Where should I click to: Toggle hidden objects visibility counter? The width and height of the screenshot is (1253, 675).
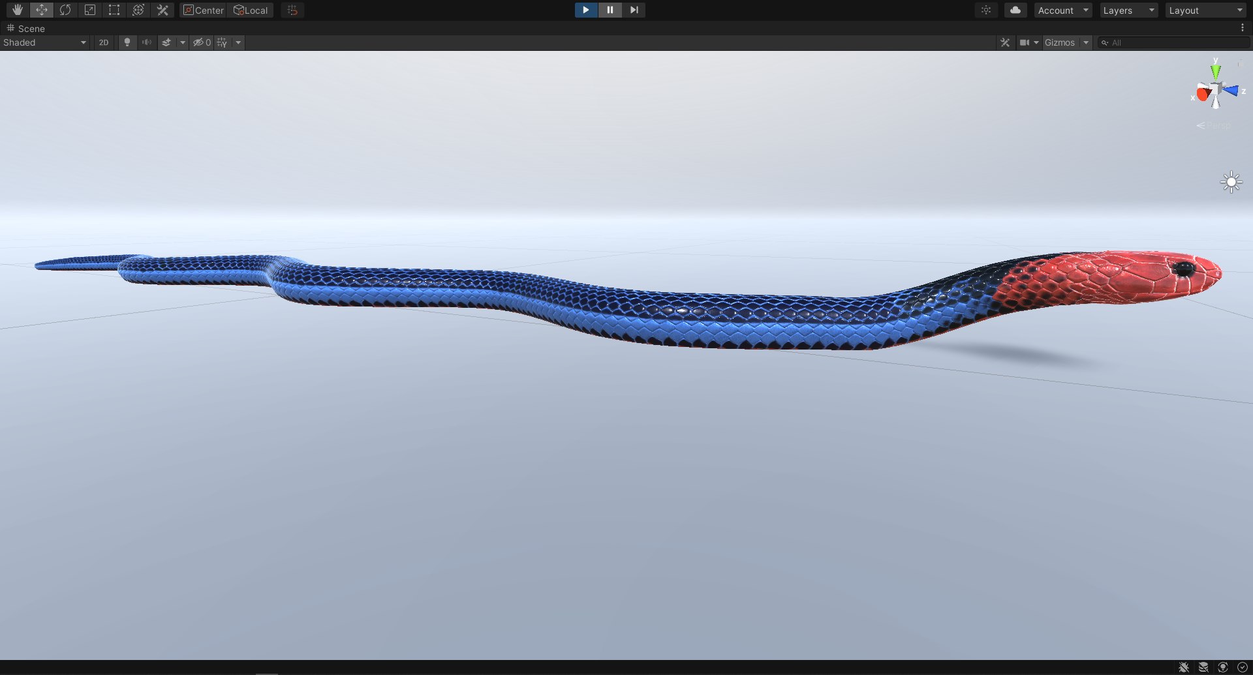(x=202, y=42)
